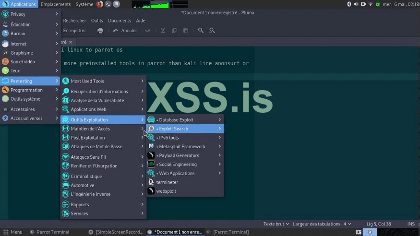Select the Post Exploitation entry
This screenshot has width=420, height=236.
click(x=103, y=138)
